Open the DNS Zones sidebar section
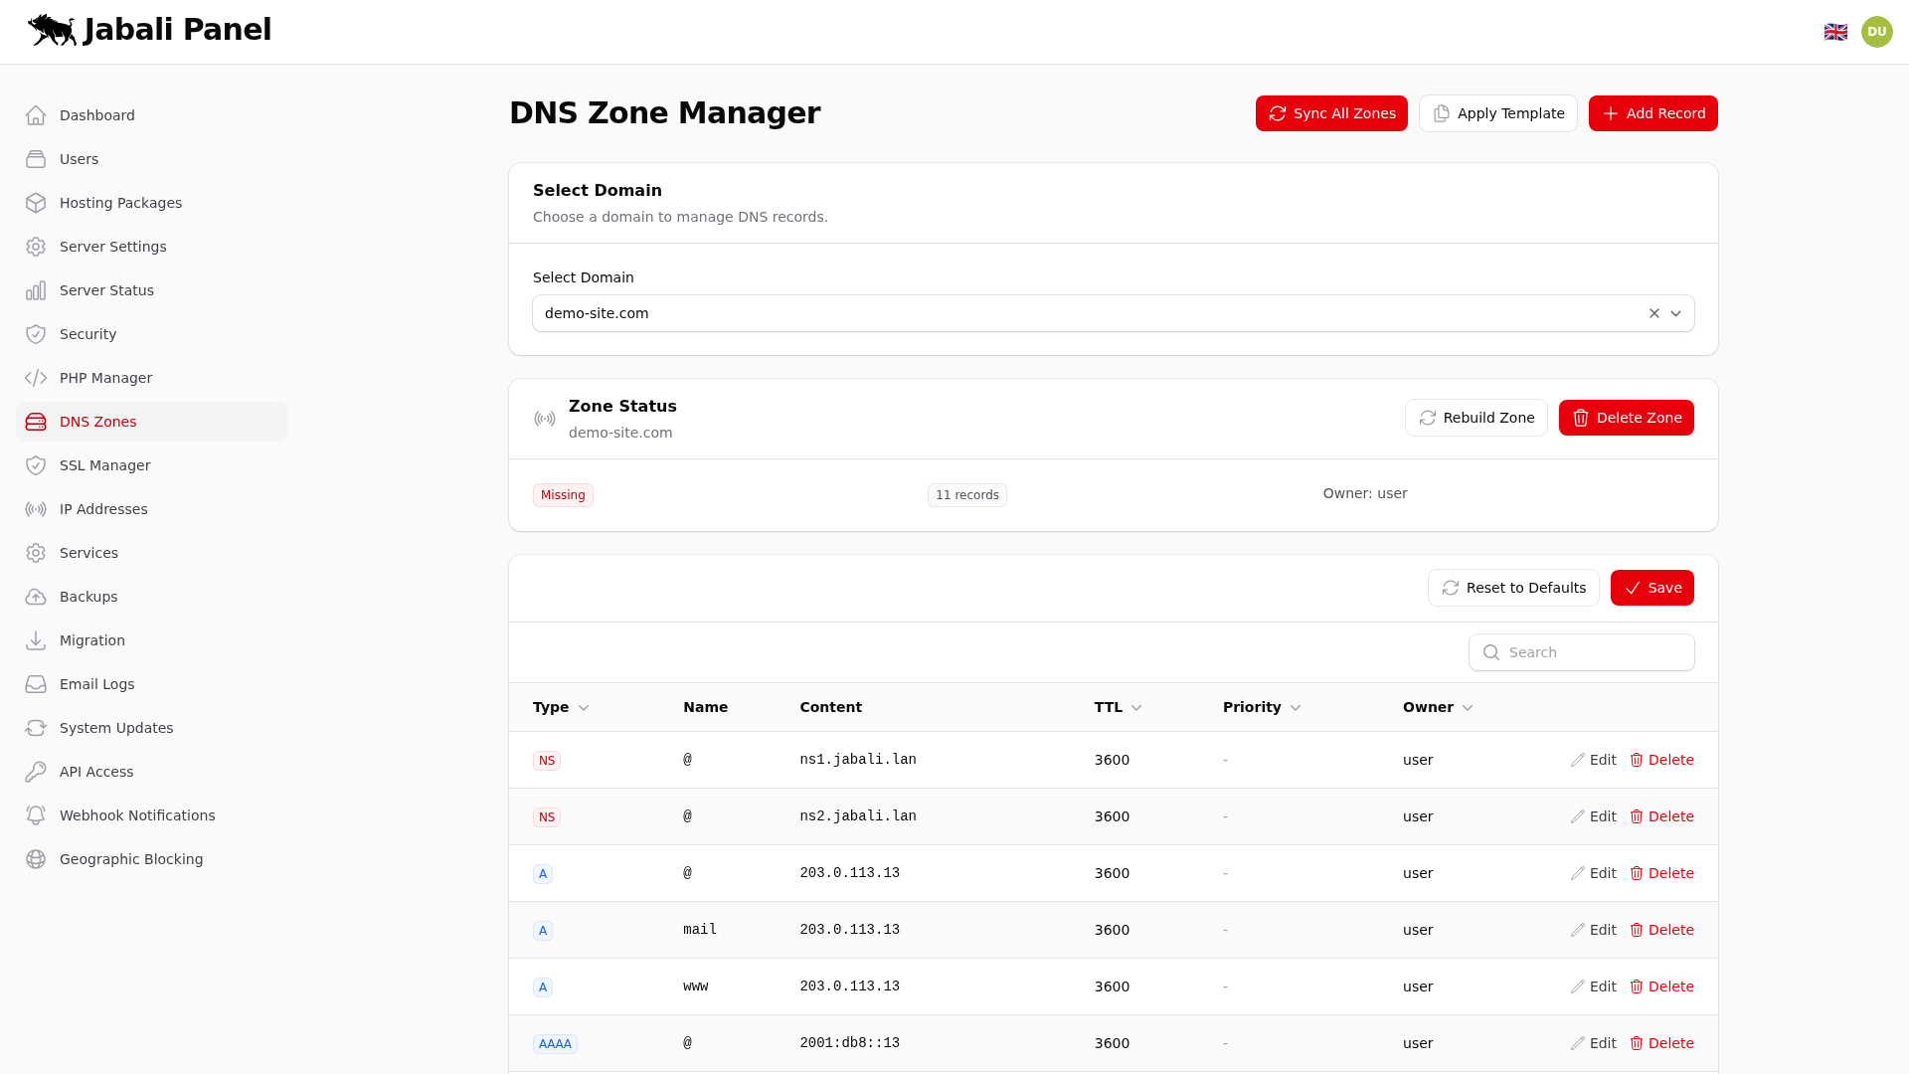The height and width of the screenshot is (1074, 1909). (x=97, y=422)
